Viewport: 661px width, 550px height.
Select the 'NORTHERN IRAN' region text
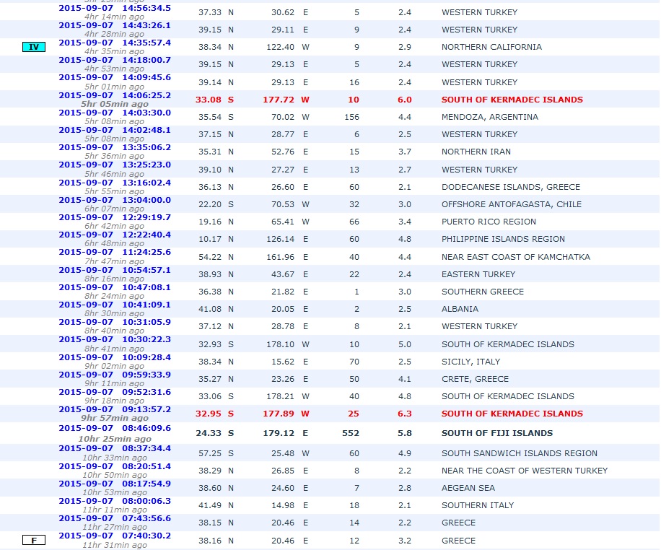(476, 152)
